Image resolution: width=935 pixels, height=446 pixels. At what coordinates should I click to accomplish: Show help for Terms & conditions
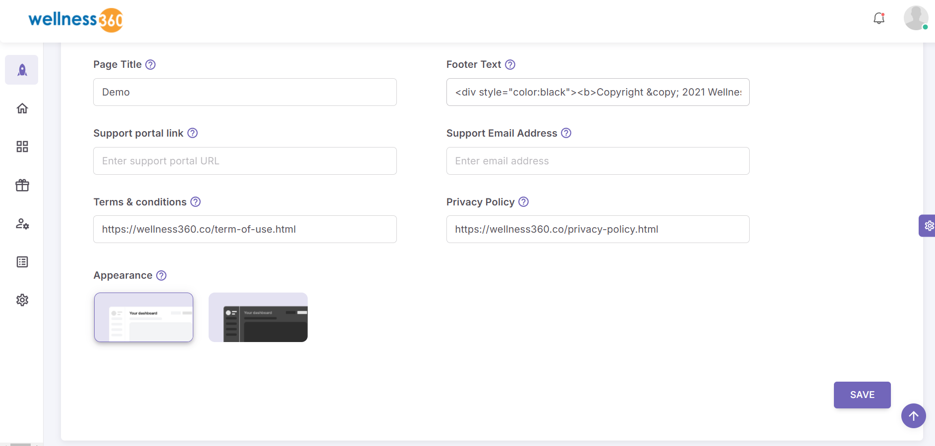tap(195, 202)
